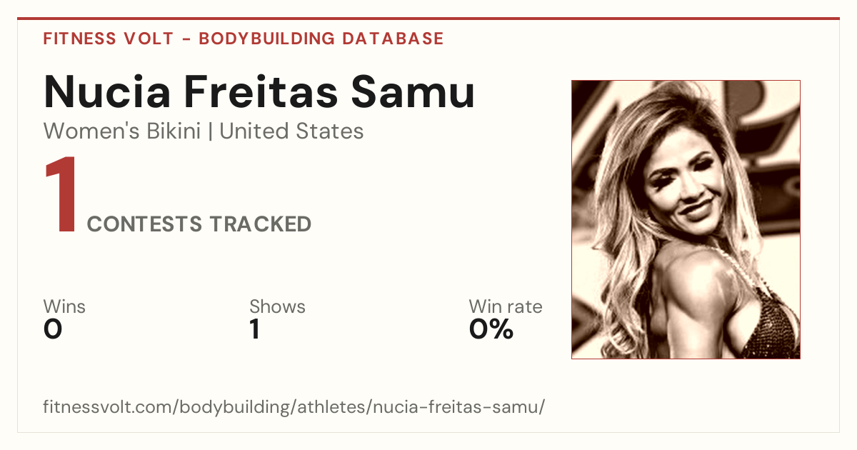Select the Wins value 0
The height and width of the screenshot is (450, 857).
(53, 330)
